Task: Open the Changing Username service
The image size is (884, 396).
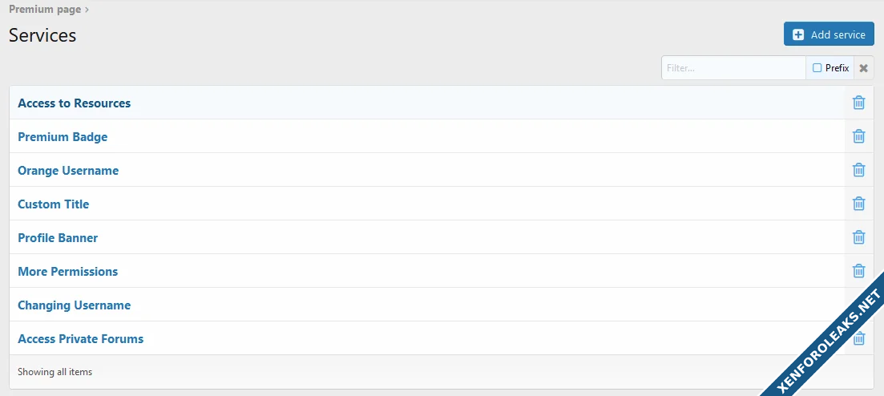Action: point(74,305)
